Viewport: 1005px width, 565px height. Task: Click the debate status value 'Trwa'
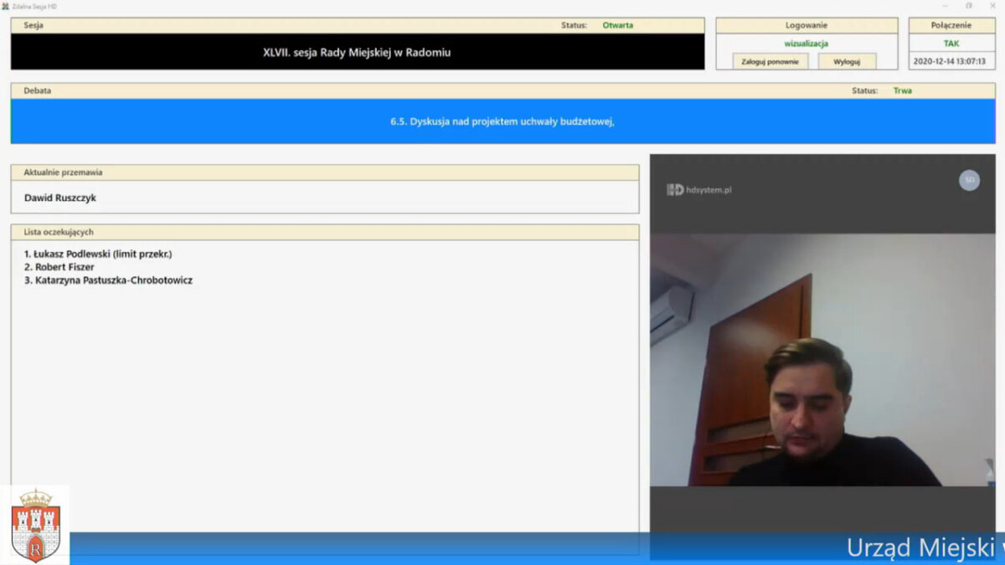[903, 90]
